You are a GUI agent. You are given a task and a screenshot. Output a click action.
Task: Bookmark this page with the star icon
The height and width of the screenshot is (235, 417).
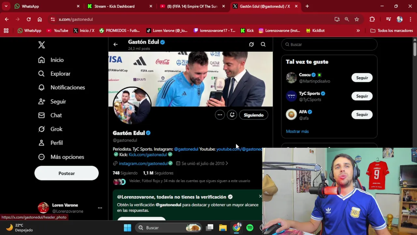click(x=357, y=19)
